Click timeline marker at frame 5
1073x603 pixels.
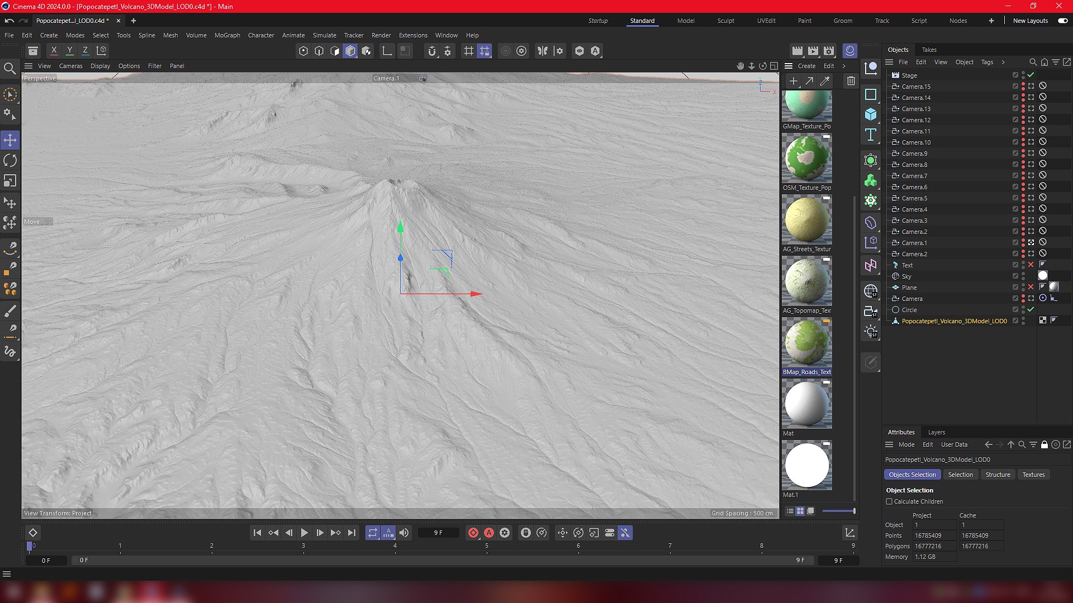pos(486,546)
